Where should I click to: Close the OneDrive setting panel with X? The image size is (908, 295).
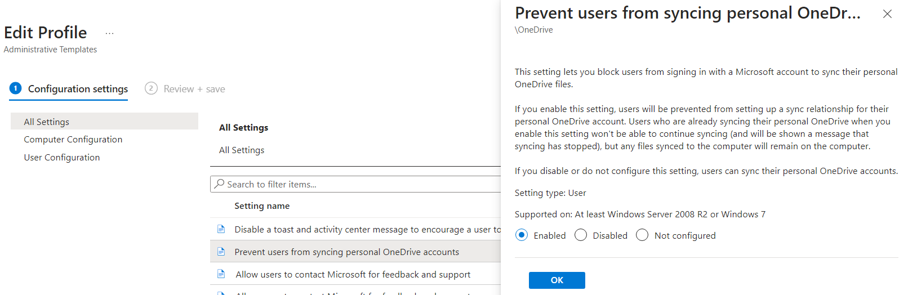tap(887, 14)
